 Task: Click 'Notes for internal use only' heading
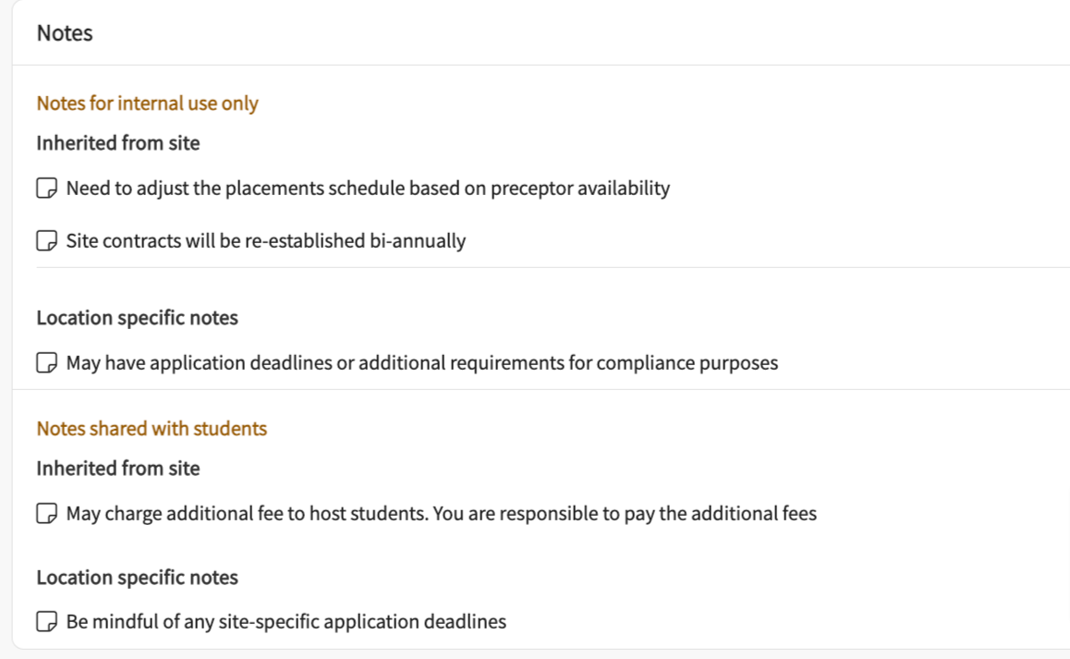coord(147,104)
